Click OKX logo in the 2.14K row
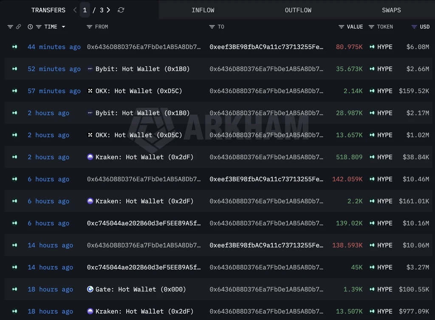 [90, 91]
